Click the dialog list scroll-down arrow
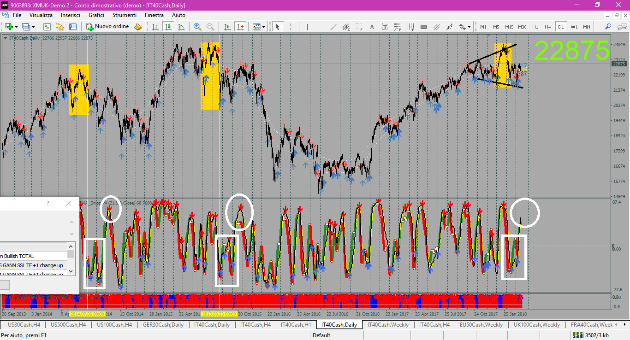The image size is (630, 340). point(71,272)
